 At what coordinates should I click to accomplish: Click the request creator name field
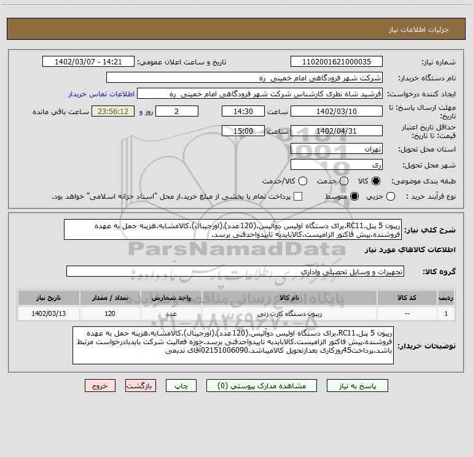tap(260, 94)
